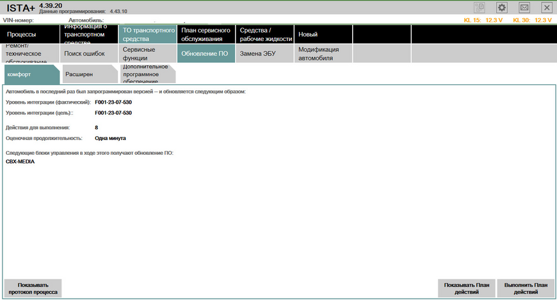Select ТО транспортного средства tab
This screenshot has height=300, width=557.
(x=147, y=35)
